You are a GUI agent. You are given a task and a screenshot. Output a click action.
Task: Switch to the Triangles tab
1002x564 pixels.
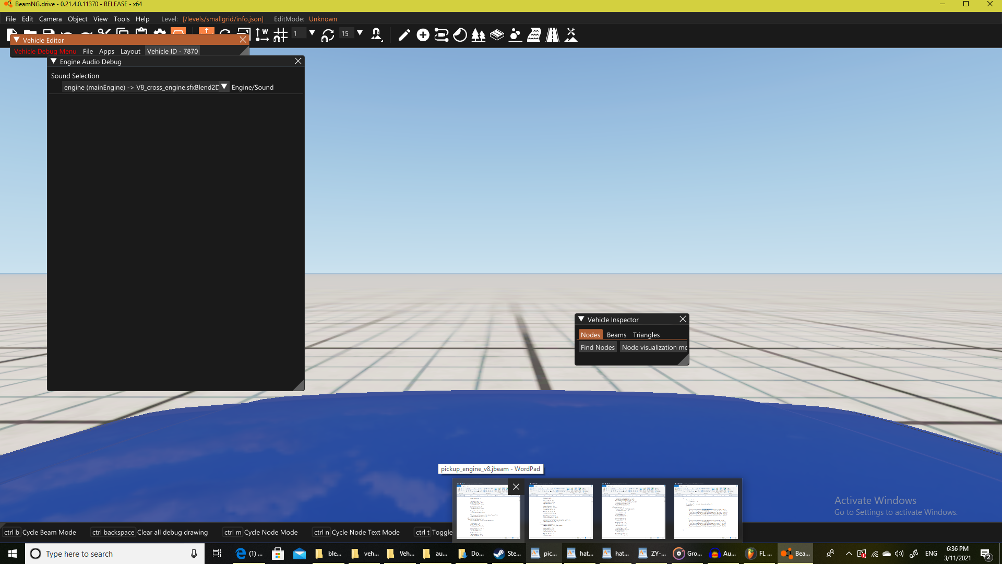click(646, 335)
